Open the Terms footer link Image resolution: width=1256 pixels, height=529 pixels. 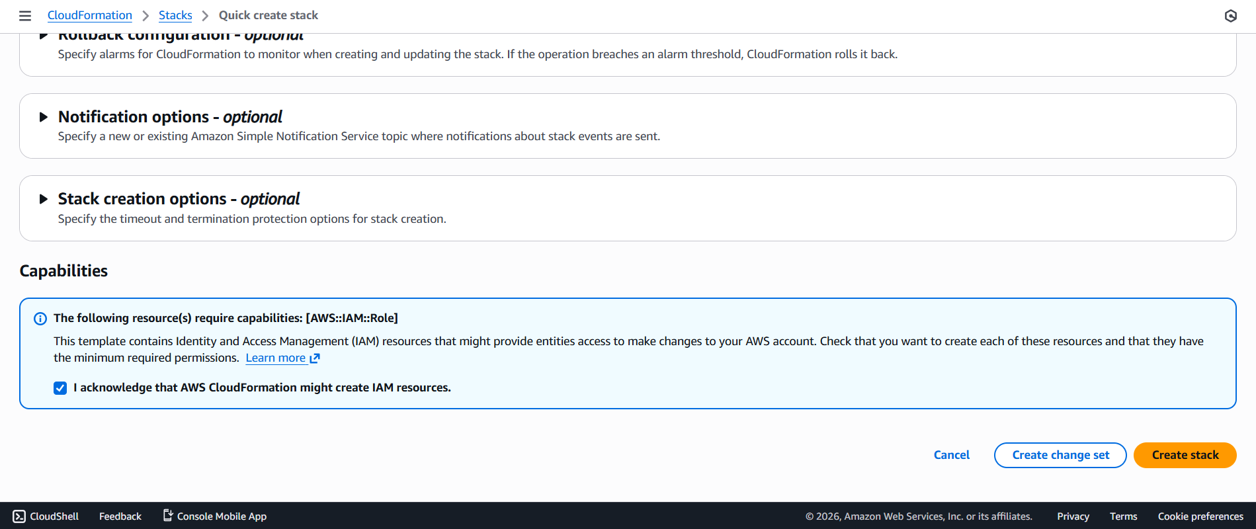pyautogui.click(x=1123, y=516)
